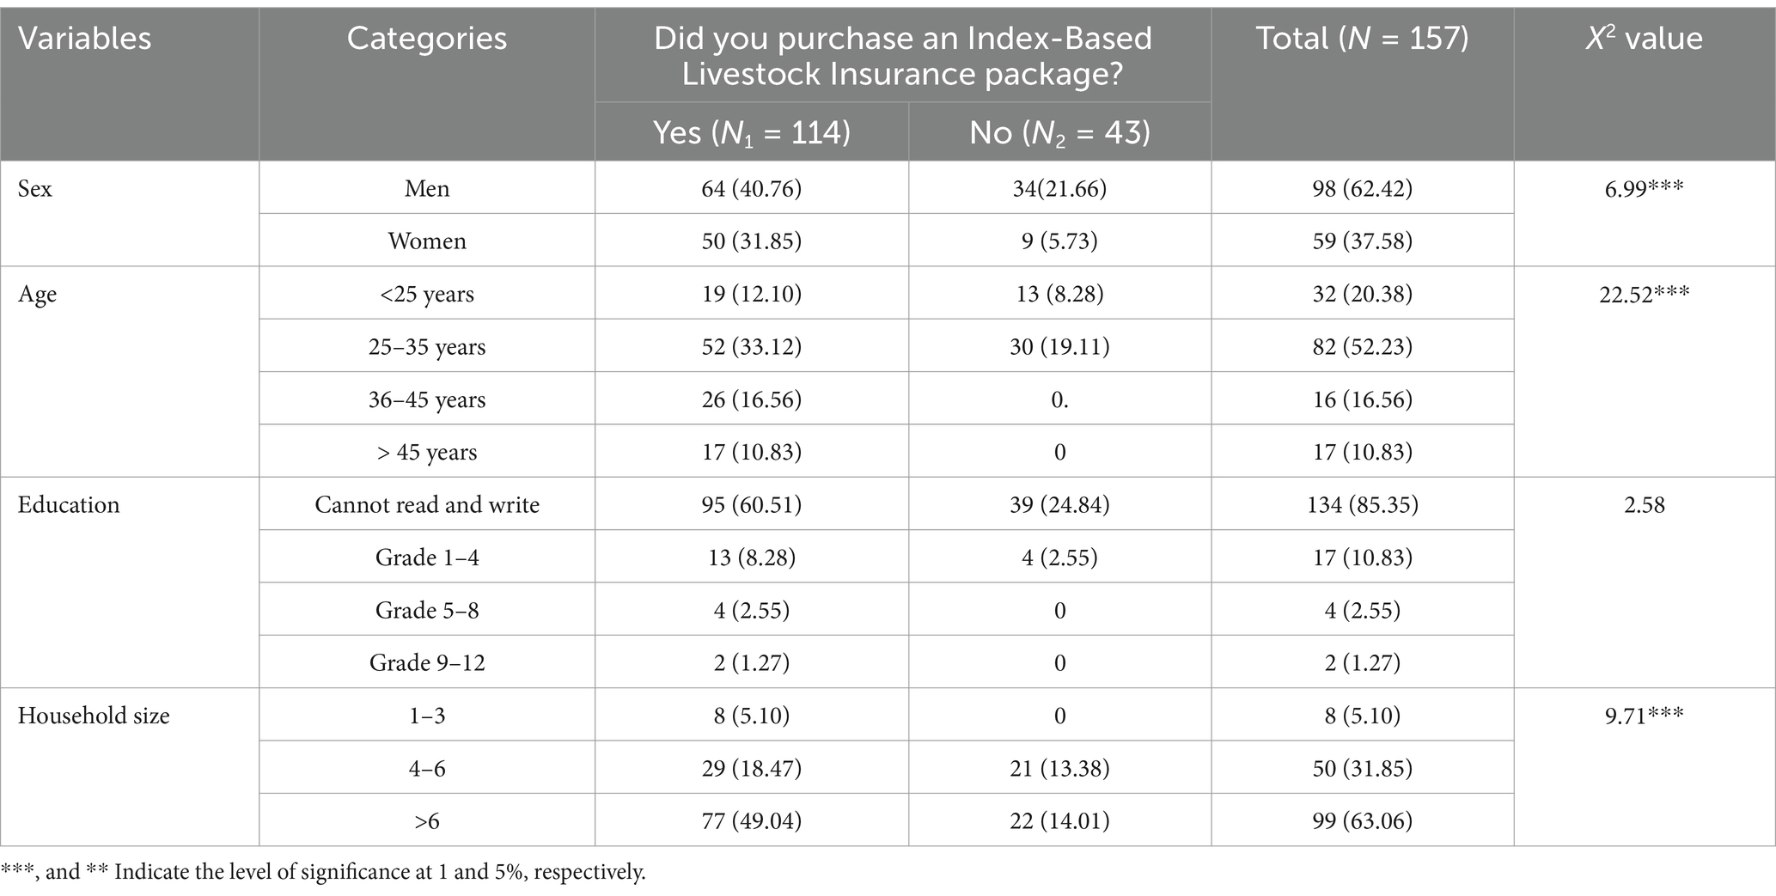Click the 9.71*** chi-square value
Viewport: 1776px width, 896px height.
[x=1644, y=715]
